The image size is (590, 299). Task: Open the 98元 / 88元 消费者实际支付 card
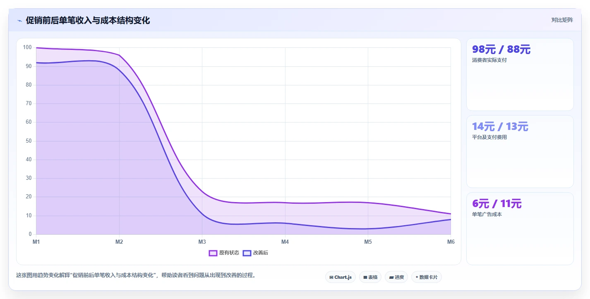point(520,74)
